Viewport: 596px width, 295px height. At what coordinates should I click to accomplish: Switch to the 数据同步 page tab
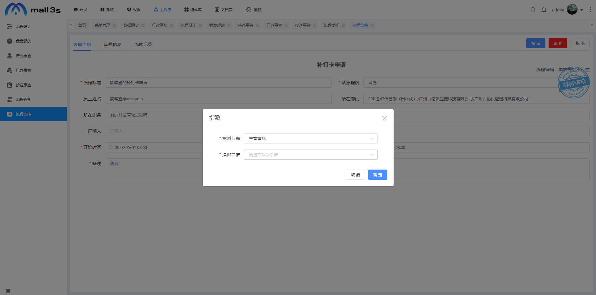point(131,25)
